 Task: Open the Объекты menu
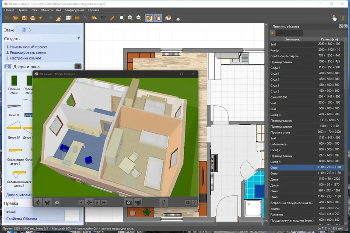47,10
